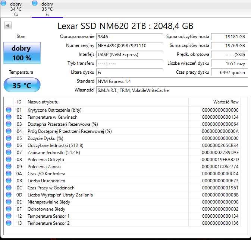Select the Zużycie Dysku (%) attribute name
Viewport: 251px width, 240px height.
pos(46,138)
